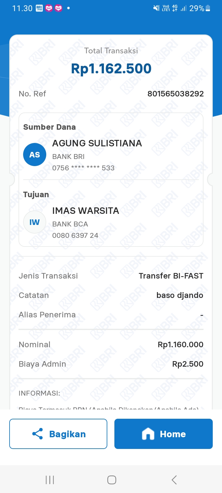Screen dimensions: 222x493
Task: Tap the recipient name IMAS WARSITA
Action: tap(86, 211)
